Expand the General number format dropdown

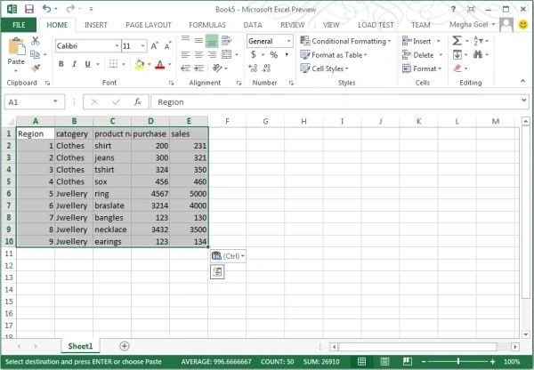pyautogui.click(x=288, y=41)
